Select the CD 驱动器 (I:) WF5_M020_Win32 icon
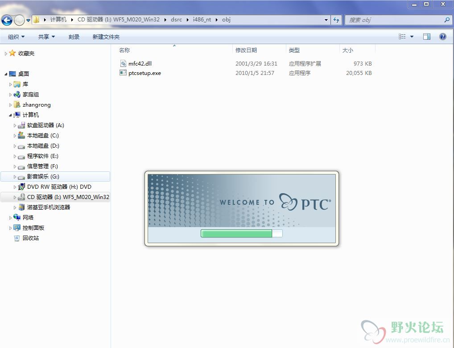 click(x=21, y=197)
